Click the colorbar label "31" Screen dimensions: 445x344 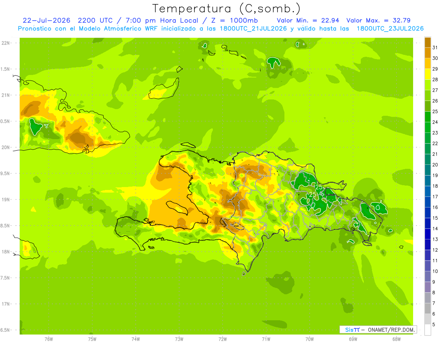tap(435, 48)
